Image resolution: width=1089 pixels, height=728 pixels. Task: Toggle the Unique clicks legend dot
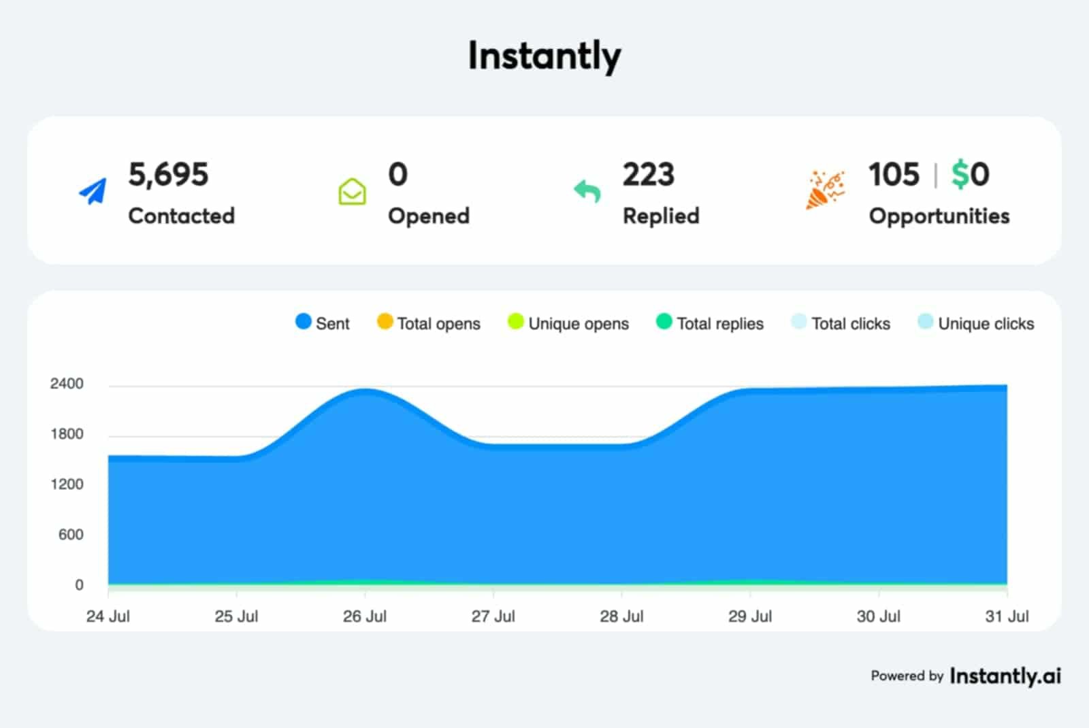925,322
